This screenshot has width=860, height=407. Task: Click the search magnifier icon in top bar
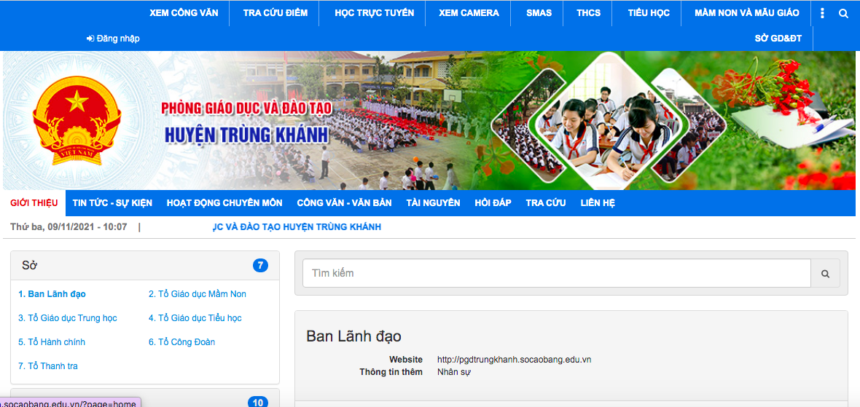point(843,13)
